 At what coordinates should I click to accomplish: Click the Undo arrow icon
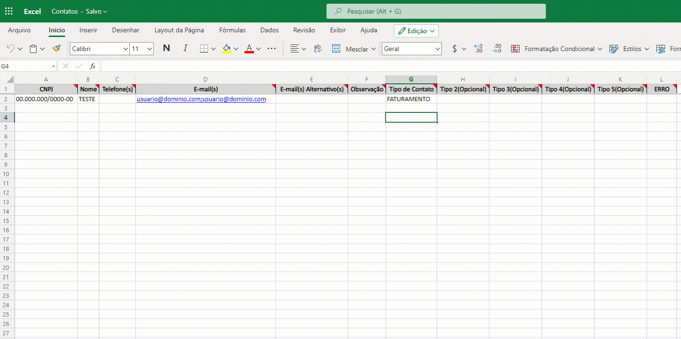click(x=10, y=49)
